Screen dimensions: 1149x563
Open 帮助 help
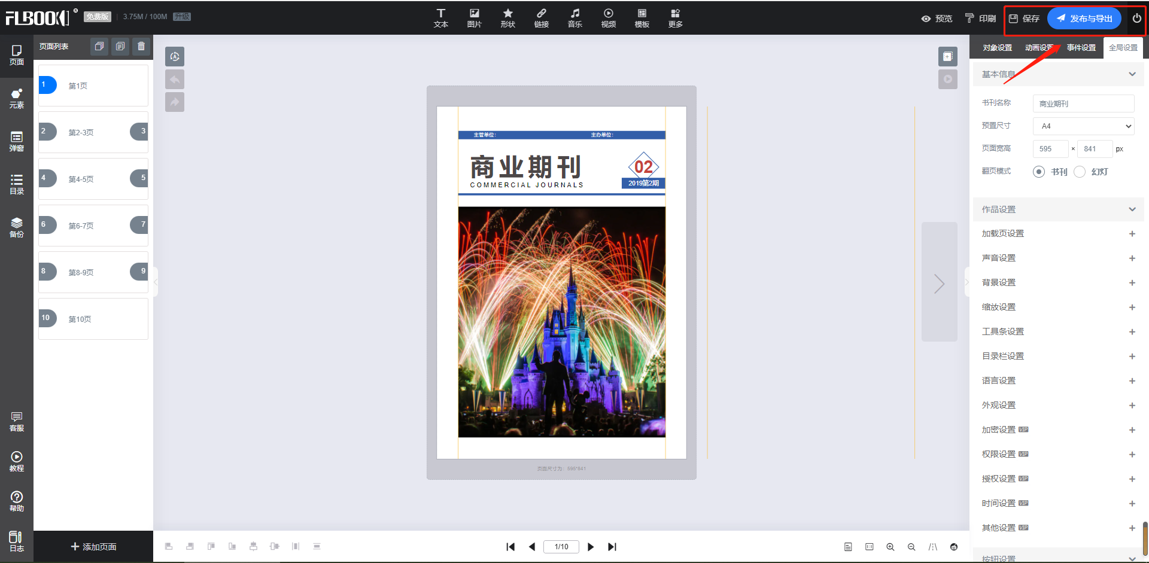pyautogui.click(x=17, y=502)
